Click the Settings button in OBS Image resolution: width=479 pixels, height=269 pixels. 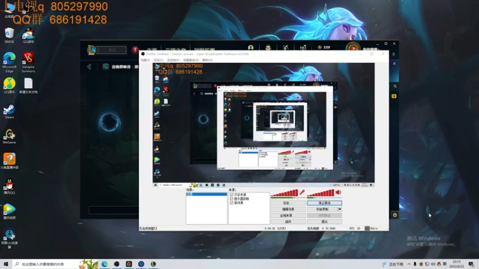point(288,203)
